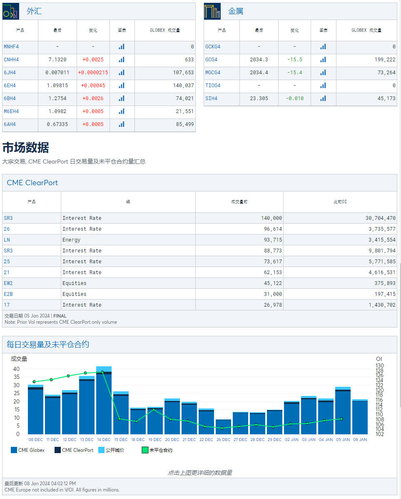The image size is (401, 499).
Task: Open the SIH4 product link
Action: click(x=211, y=98)
